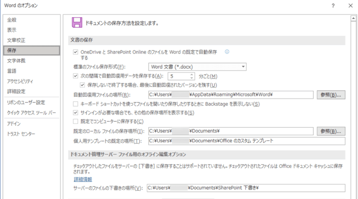Click the server drafts location field
Screen dimensions: 358x199
(246, 188)
